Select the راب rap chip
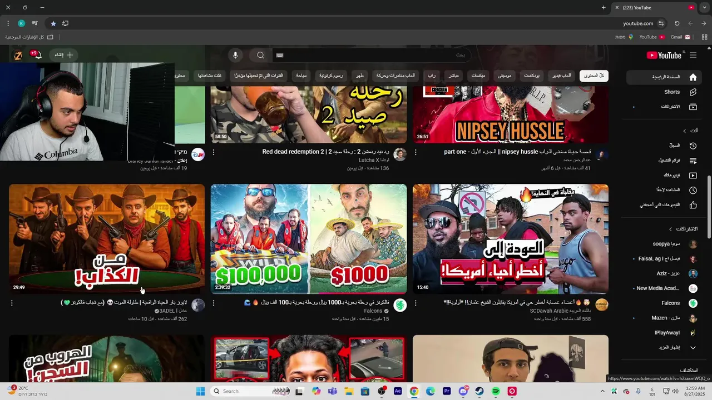 [x=432, y=76]
